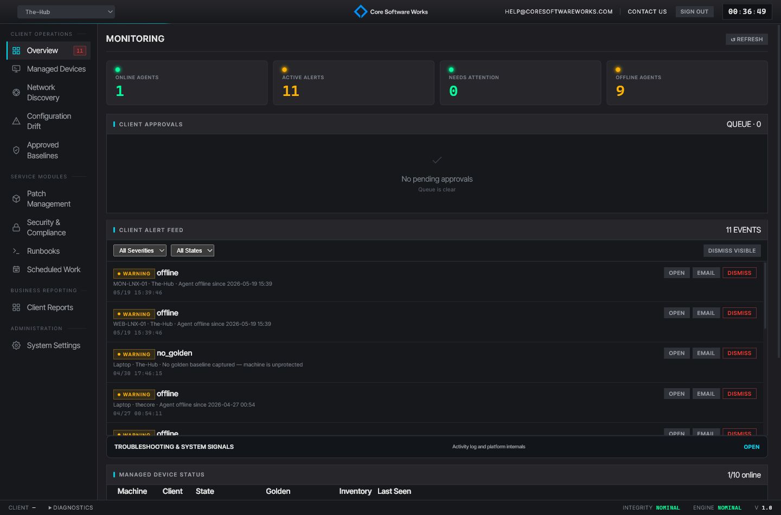Viewport: 781px width, 515px height.
Task: Click the '1/10 online' device count
Action: [744, 475]
